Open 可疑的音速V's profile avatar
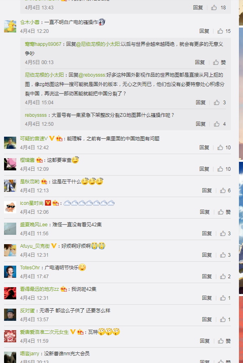Image resolution: width=243 pixels, height=363 pixels. [10, 143]
